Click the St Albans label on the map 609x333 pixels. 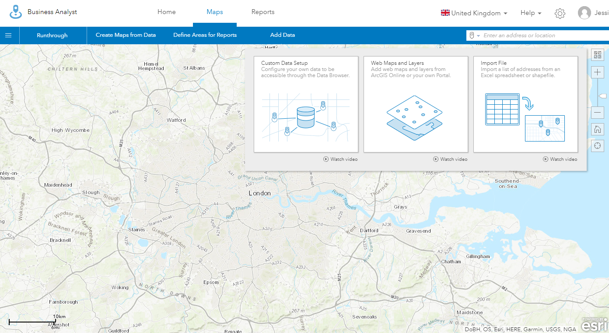(194, 68)
